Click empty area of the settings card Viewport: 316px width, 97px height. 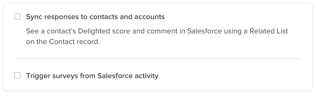[226, 75]
